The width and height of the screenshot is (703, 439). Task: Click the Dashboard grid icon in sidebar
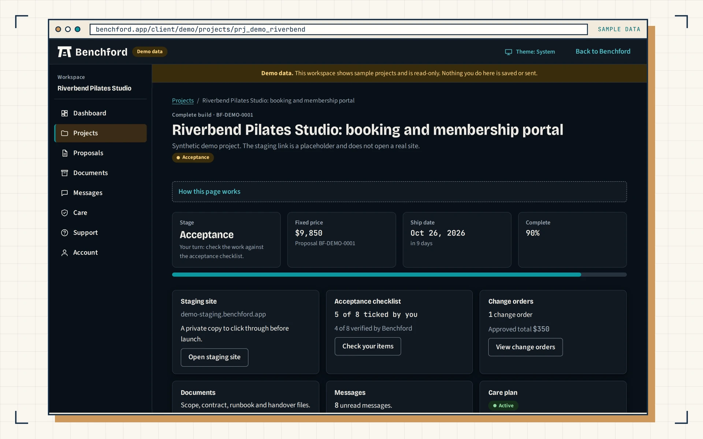click(64, 113)
